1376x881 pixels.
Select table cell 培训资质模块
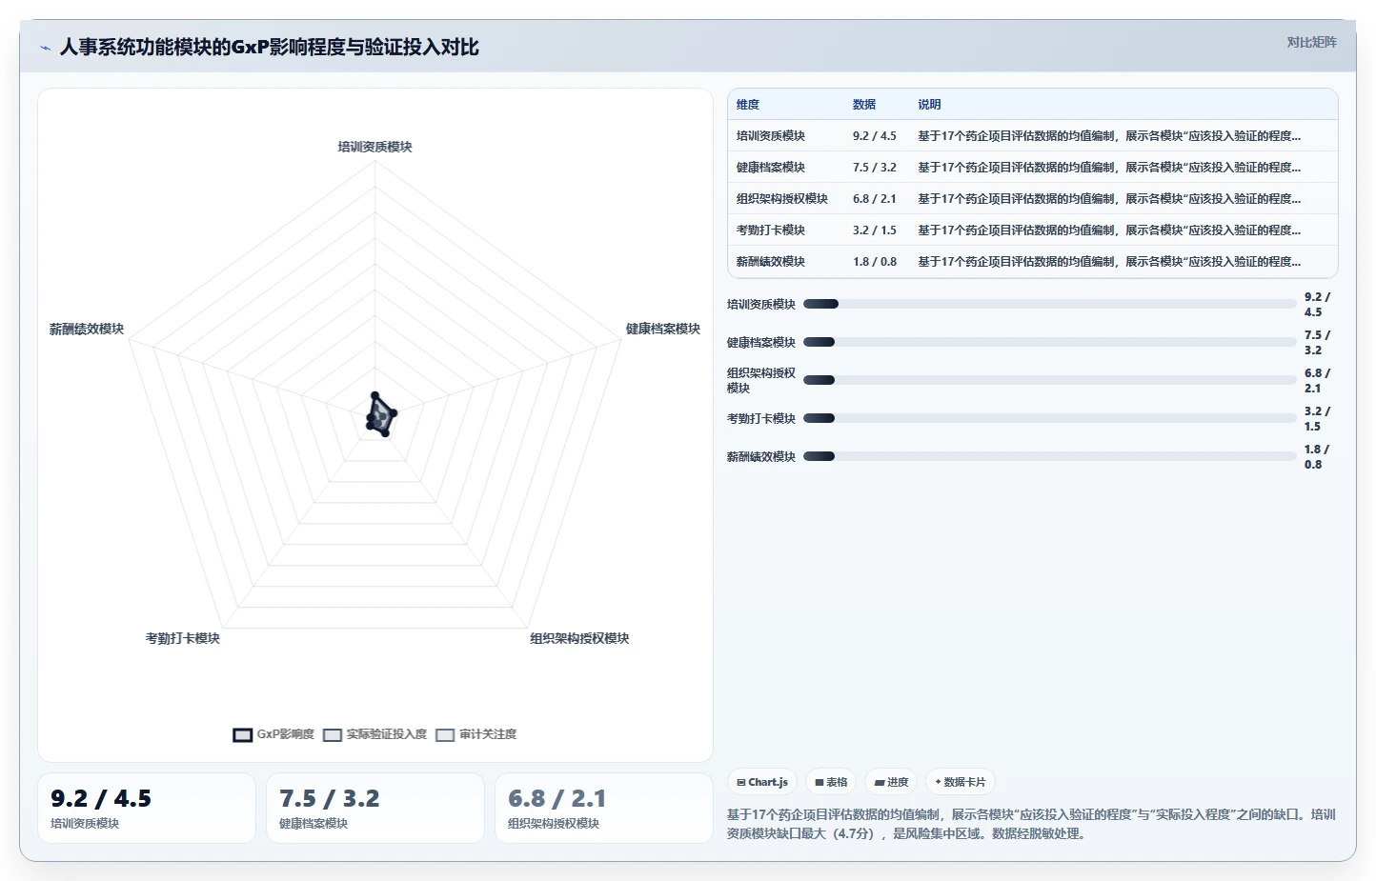coord(771,136)
